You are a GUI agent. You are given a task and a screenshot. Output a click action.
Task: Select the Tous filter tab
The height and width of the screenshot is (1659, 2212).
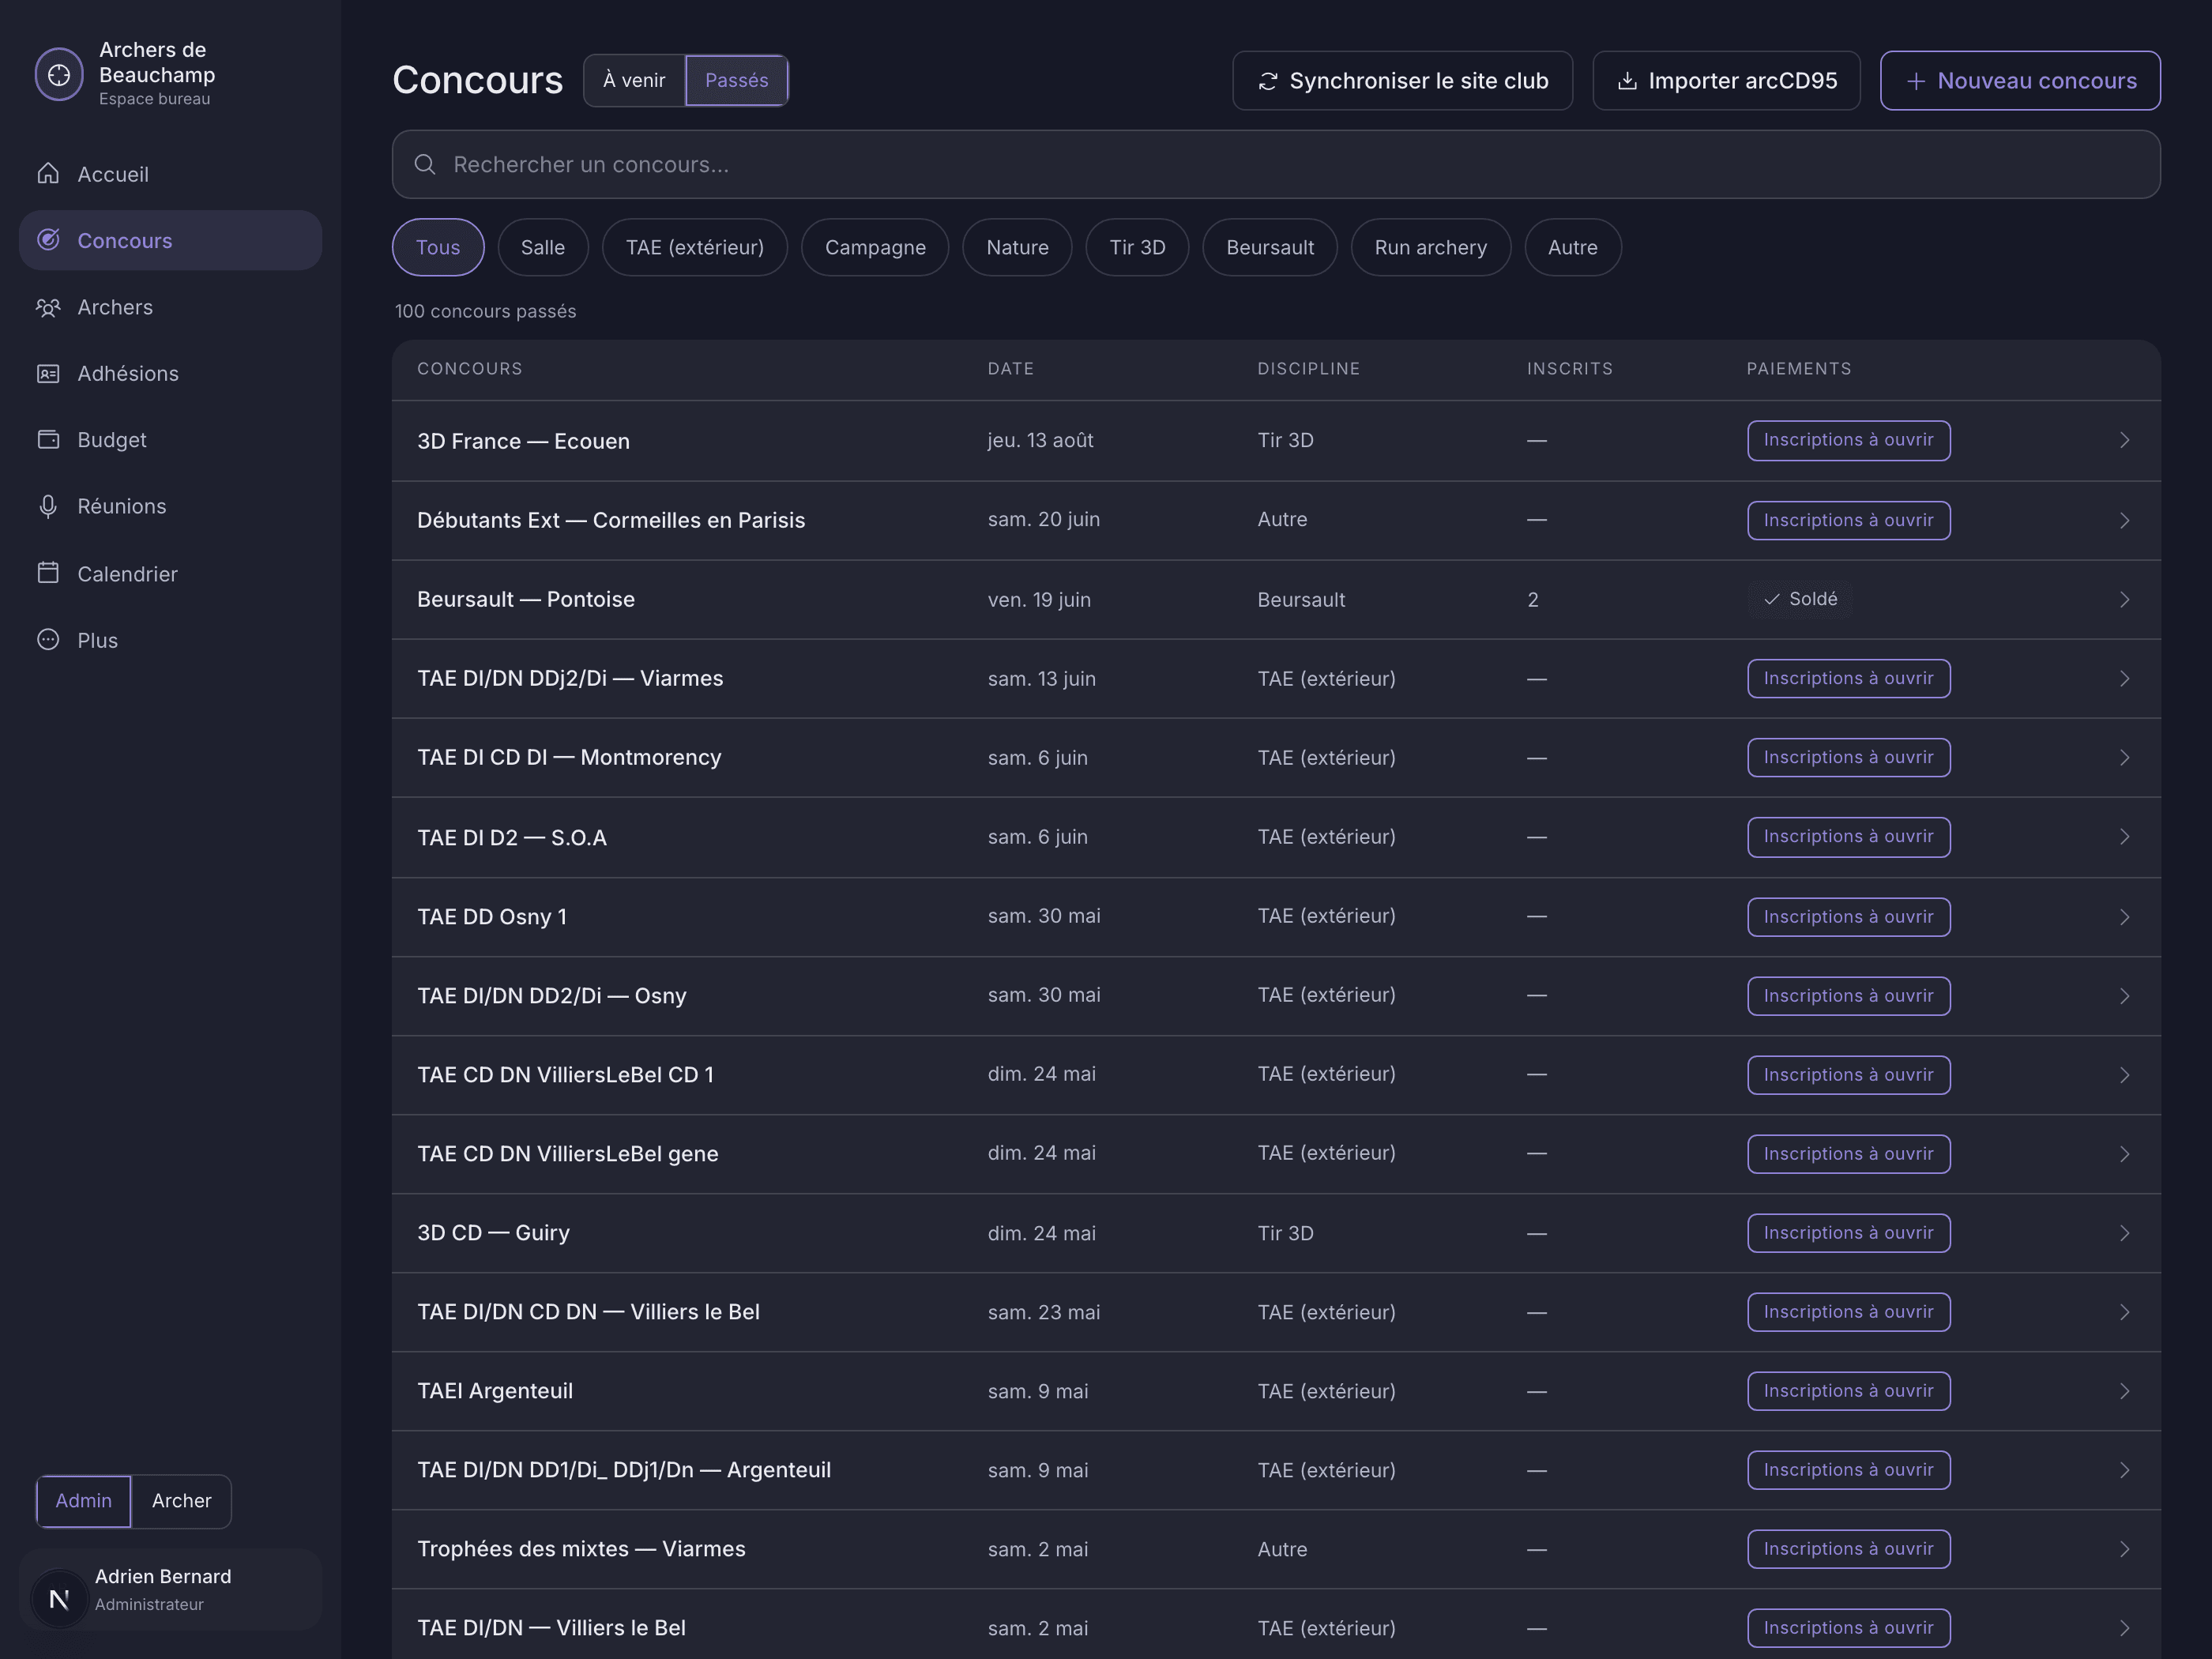438,247
